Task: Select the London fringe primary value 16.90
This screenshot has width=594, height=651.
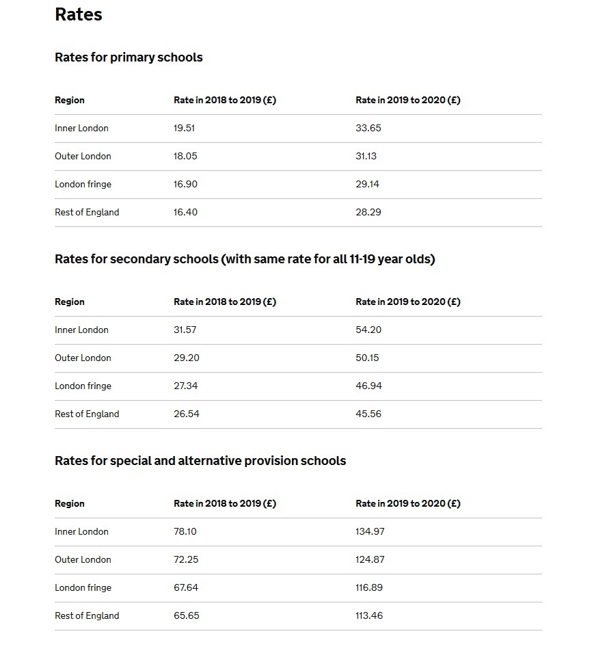Action: pos(185,184)
